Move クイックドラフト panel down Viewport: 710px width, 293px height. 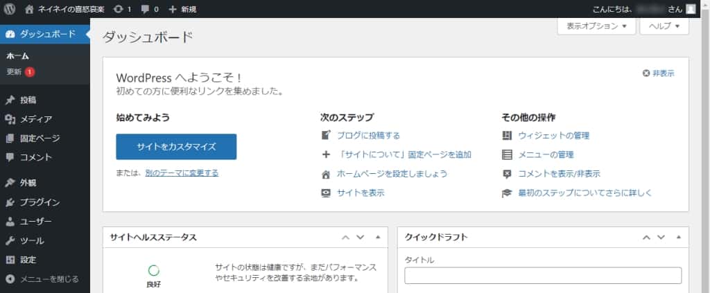661,238
